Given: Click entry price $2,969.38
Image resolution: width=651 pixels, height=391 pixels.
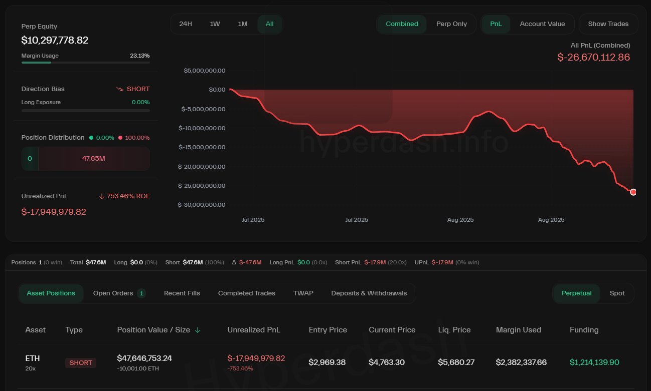Looking at the screenshot, I should (x=327, y=362).
